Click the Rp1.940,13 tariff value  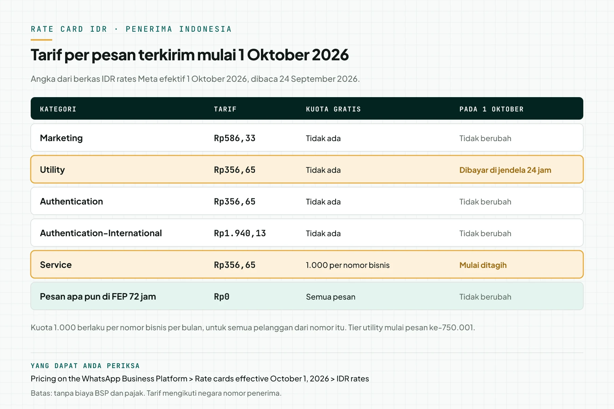(240, 233)
